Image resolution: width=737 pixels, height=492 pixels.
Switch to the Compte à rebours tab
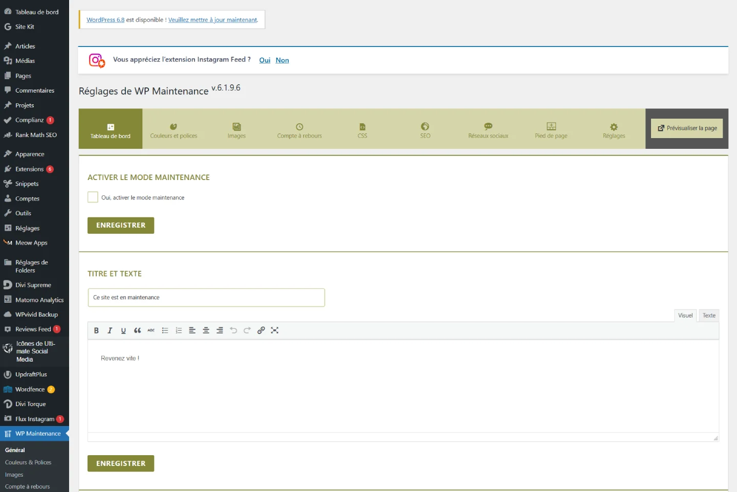click(299, 129)
